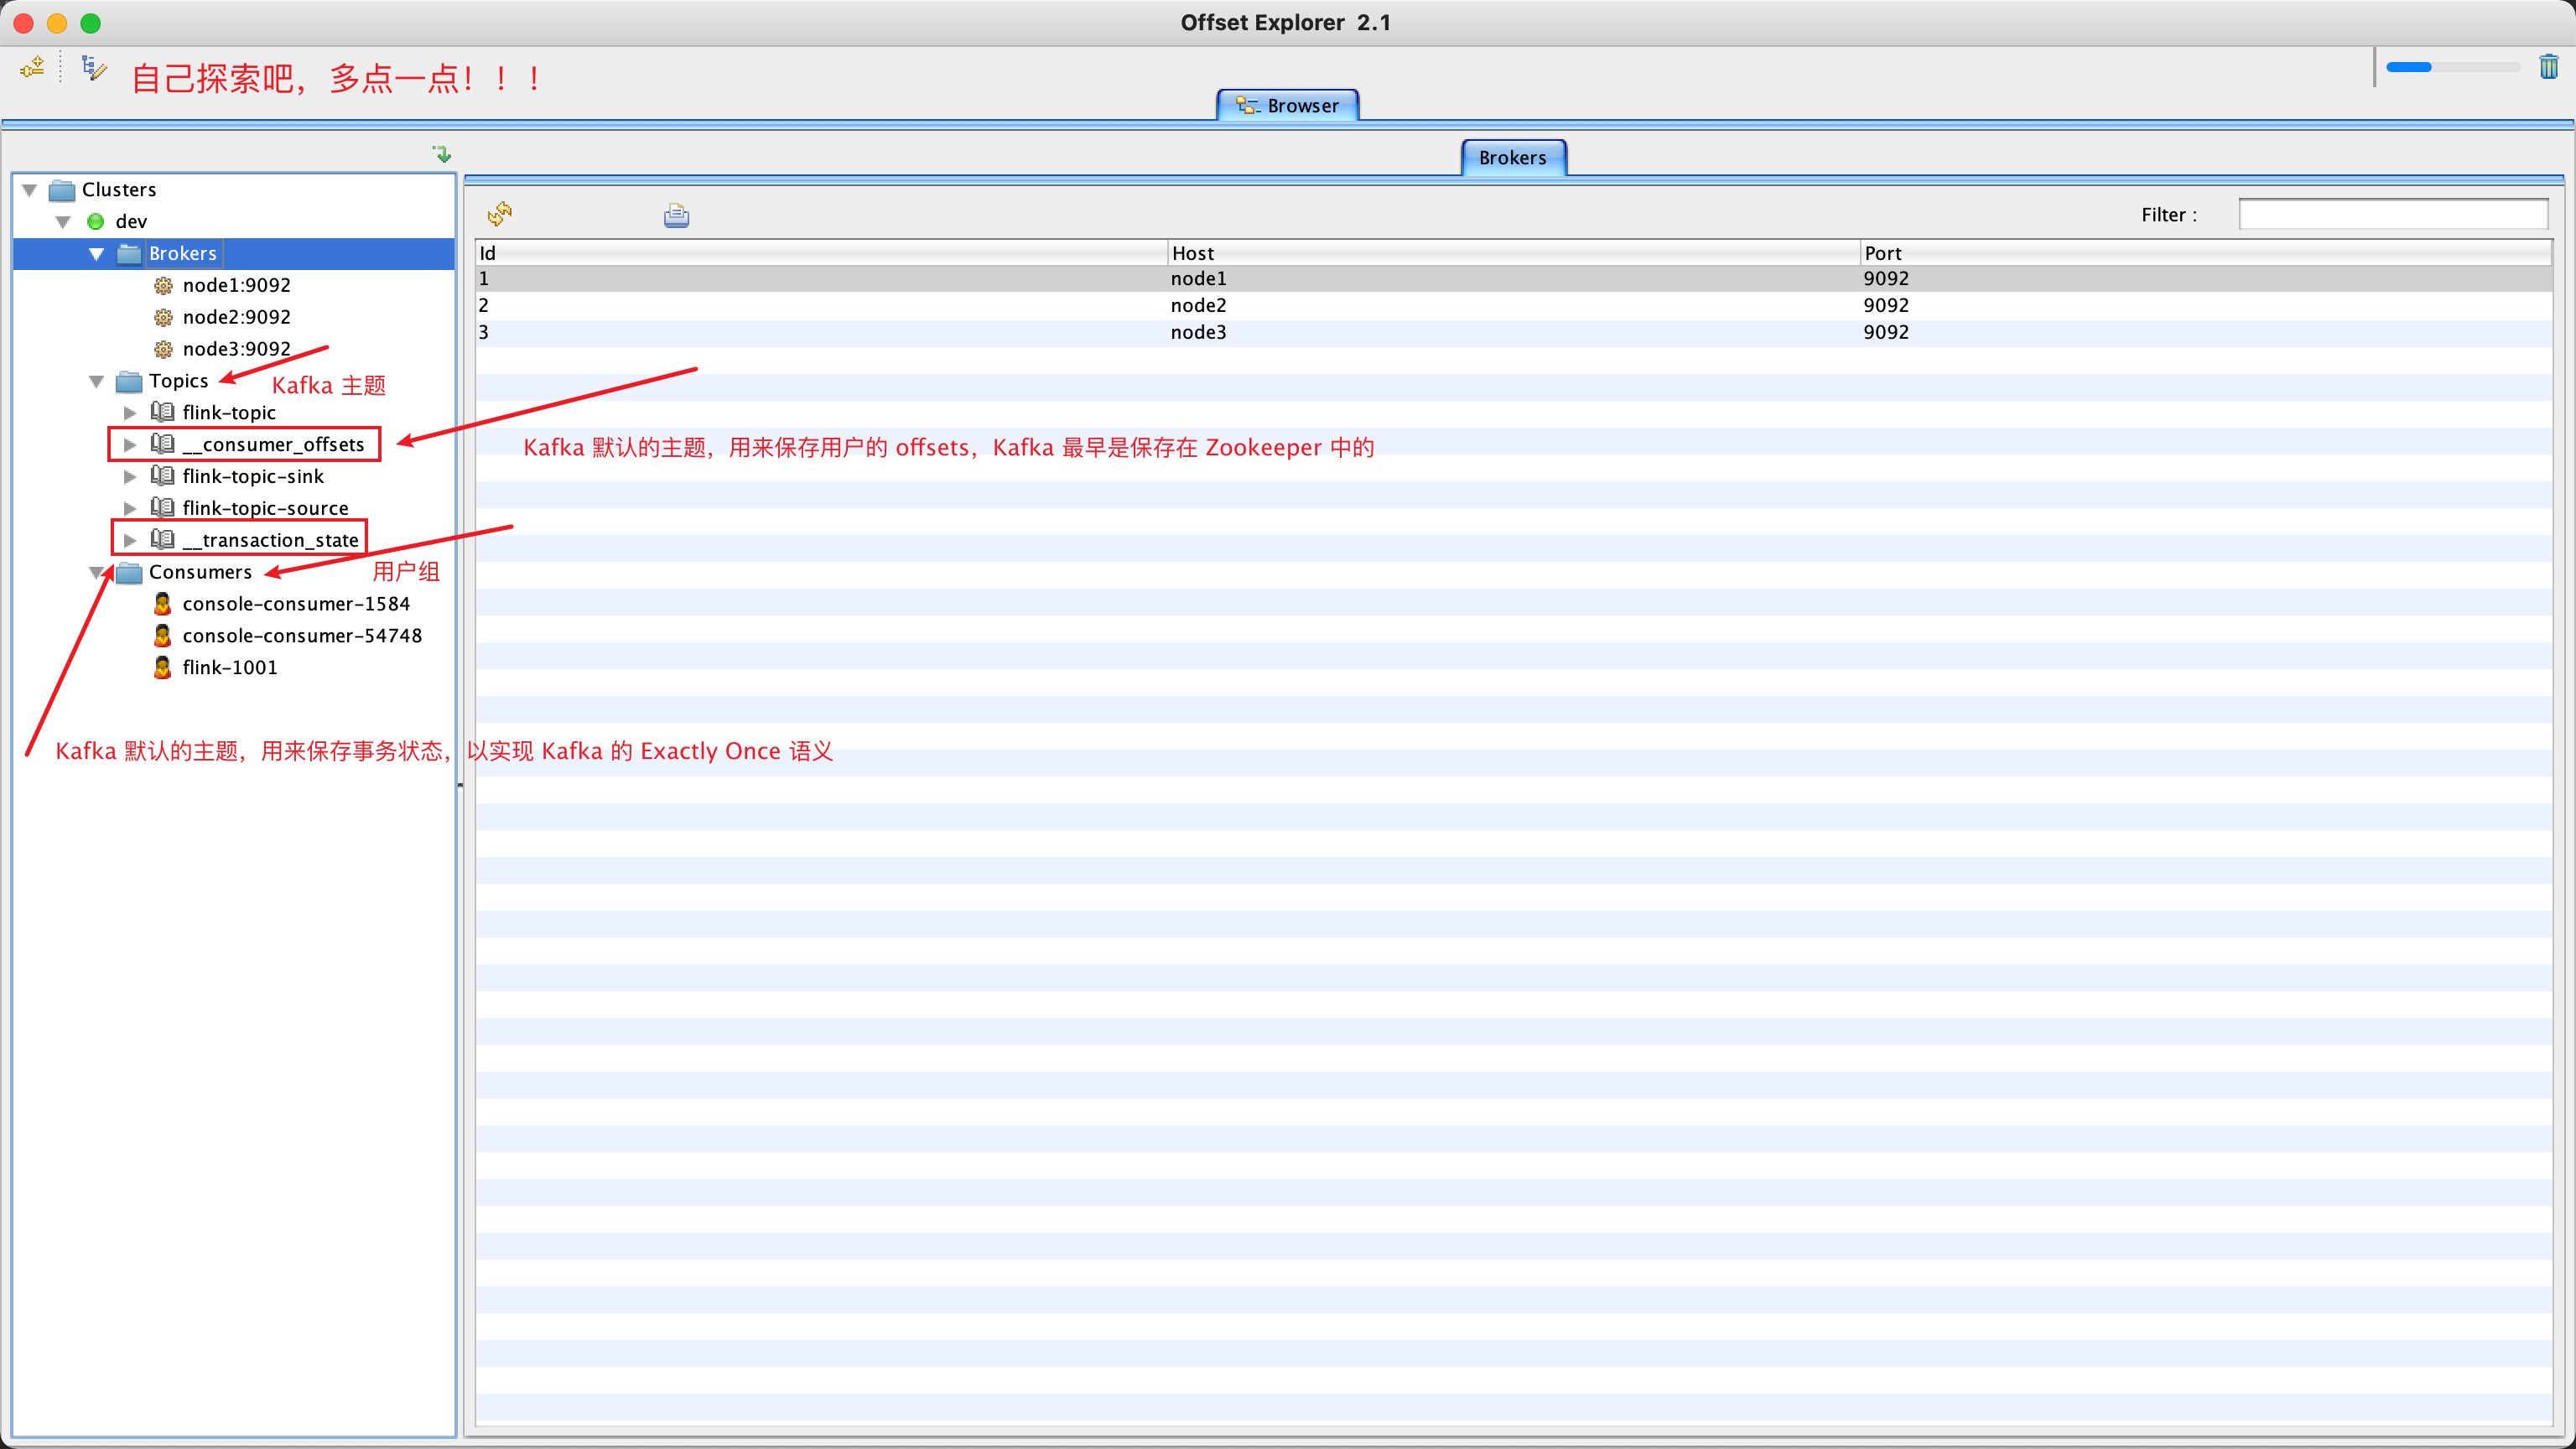This screenshot has width=2576, height=1449.
Task: Click the print icon in the Brokers panel
Action: (x=676, y=215)
